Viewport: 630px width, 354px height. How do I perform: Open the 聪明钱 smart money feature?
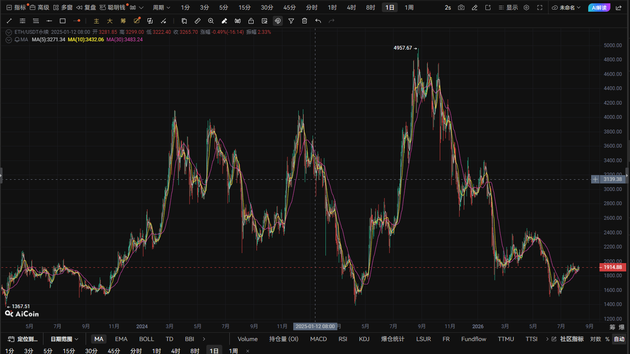pos(113,8)
